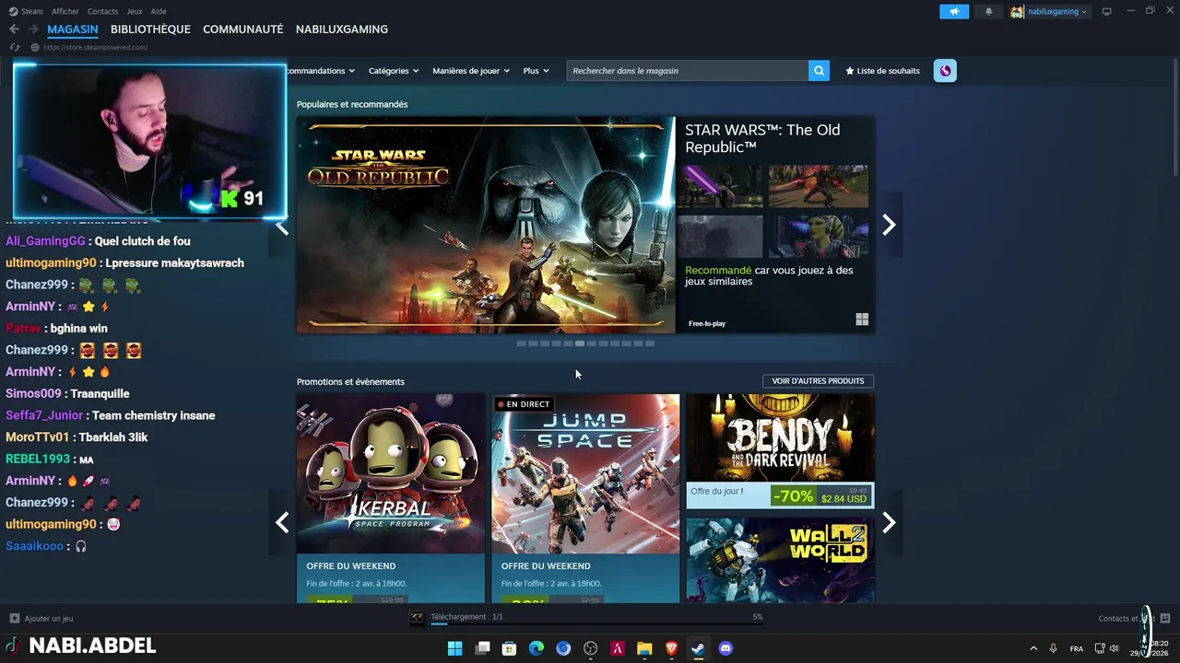Open Discord from the taskbar
Image resolution: width=1180 pixels, height=663 pixels.
tap(726, 648)
